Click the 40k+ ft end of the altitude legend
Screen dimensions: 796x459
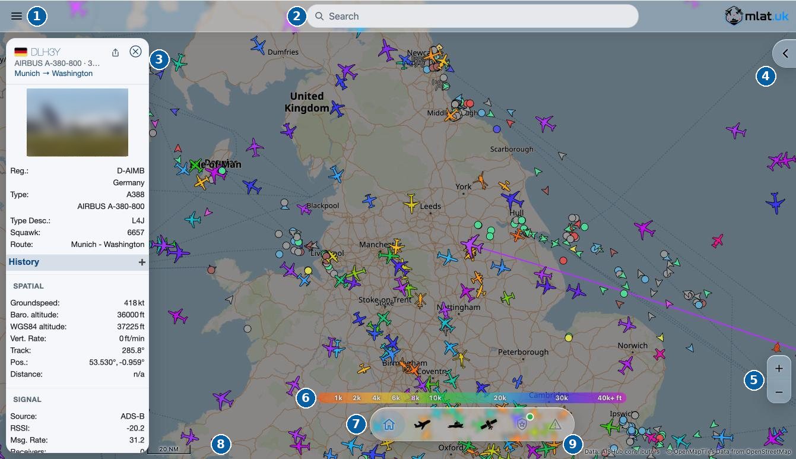tap(610, 398)
